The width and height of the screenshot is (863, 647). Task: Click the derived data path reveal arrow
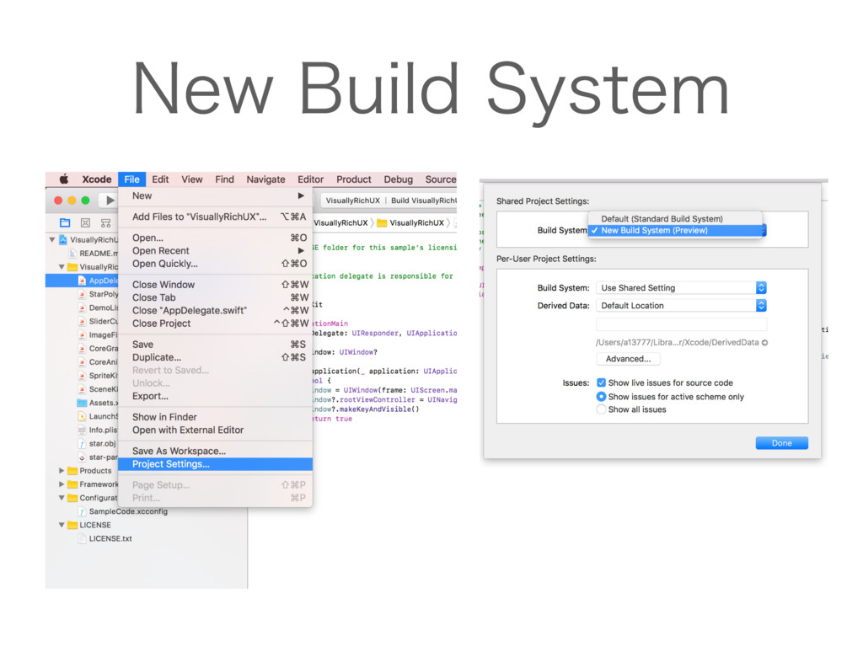(764, 342)
